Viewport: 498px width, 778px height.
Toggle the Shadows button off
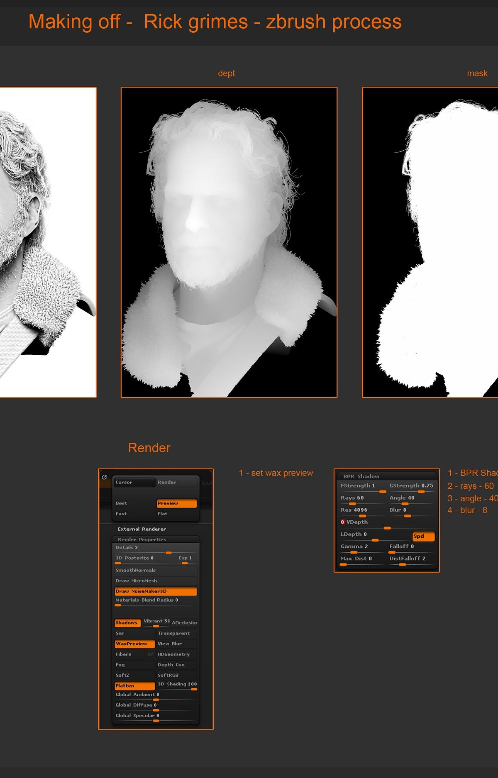click(128, 623)
